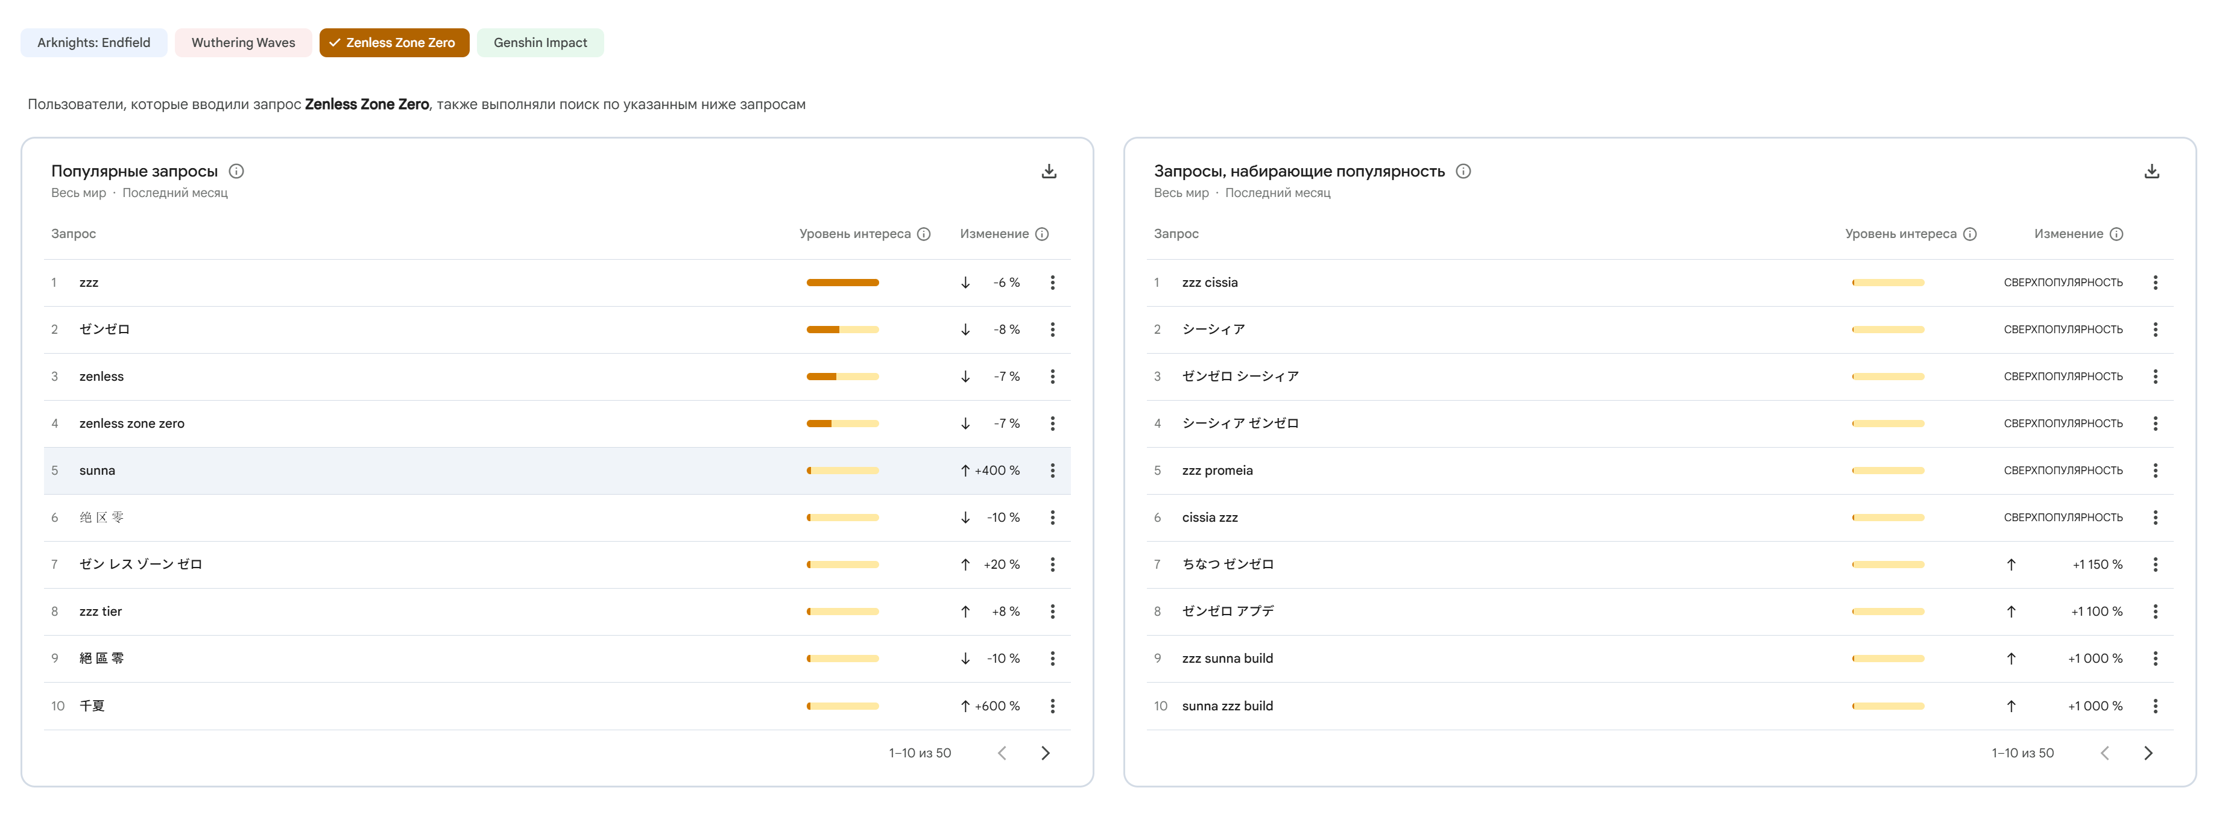This screenshot has width=2222, height=820.
Task: Download the popular queries table
Action: pos(1048,171)
